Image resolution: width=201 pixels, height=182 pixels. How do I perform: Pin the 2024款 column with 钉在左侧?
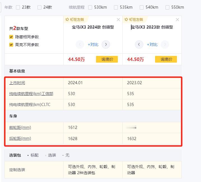[75, 20]
